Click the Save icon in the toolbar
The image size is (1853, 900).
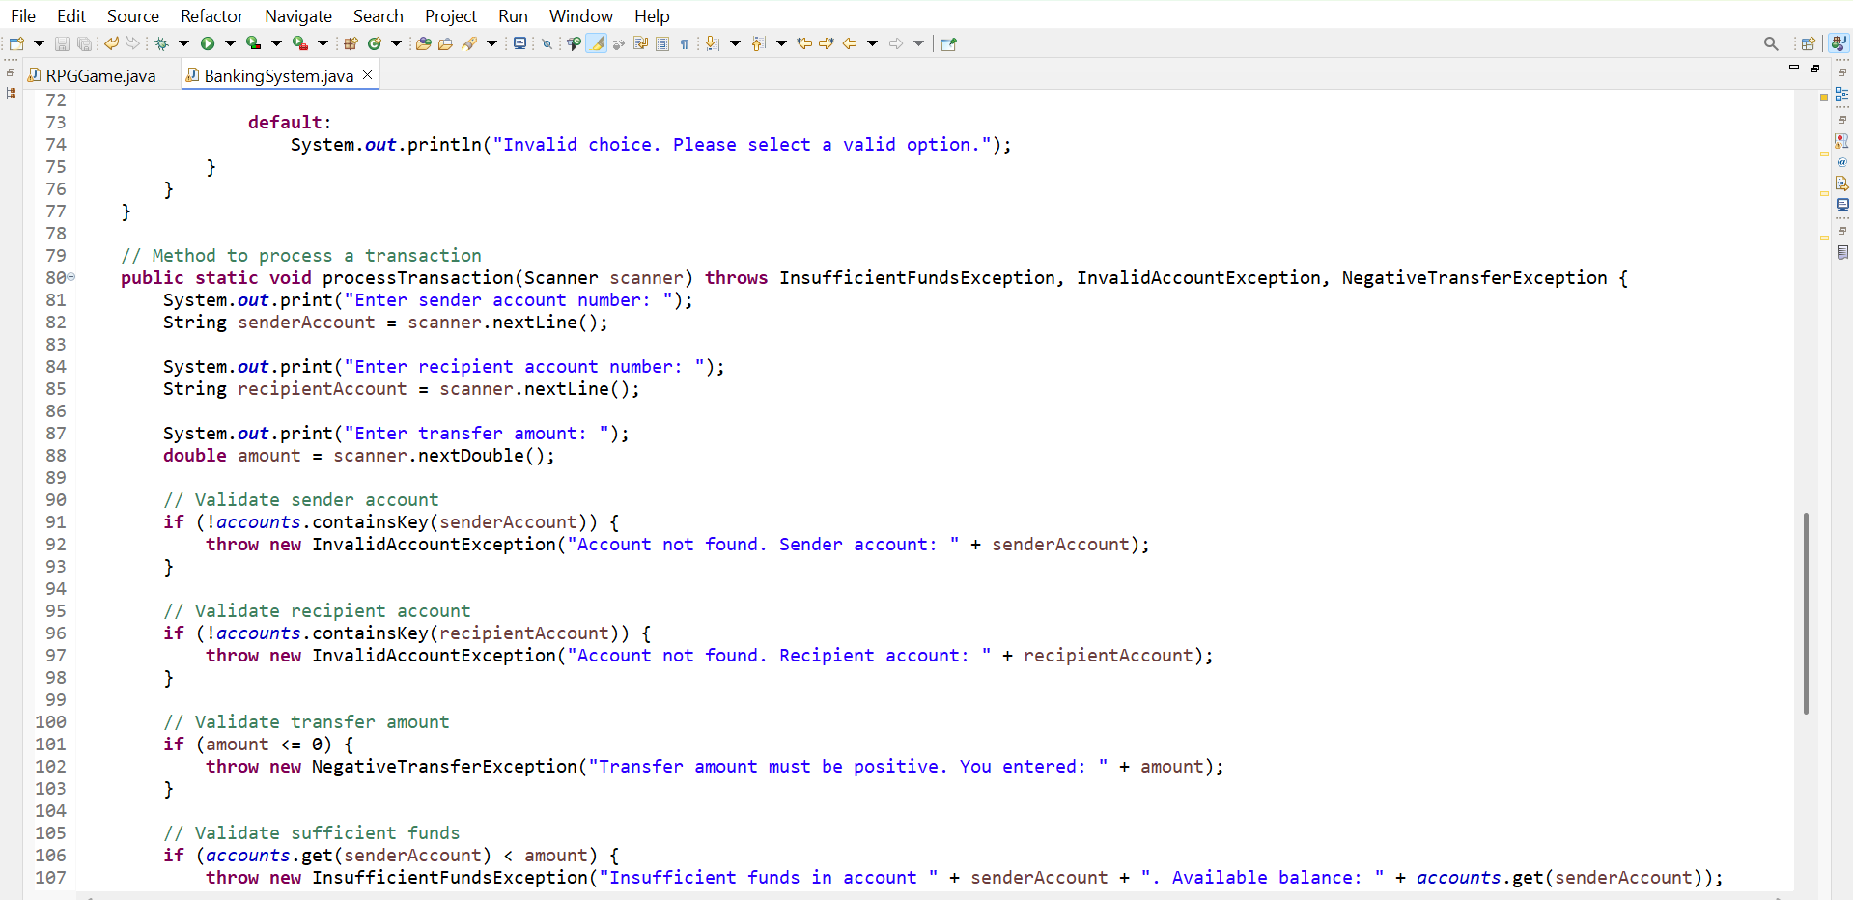point(62,43)
